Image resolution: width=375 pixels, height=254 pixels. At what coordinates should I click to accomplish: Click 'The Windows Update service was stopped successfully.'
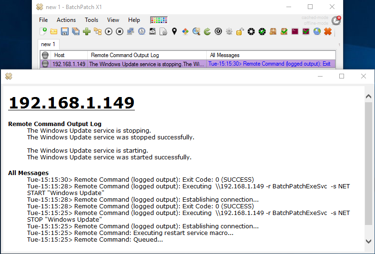[111, 137]
